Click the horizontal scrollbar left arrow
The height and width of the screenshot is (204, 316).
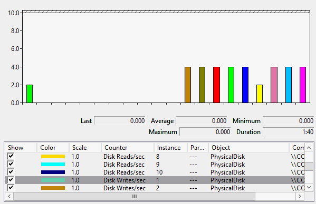pyautogui.click(x=9, y=196)
